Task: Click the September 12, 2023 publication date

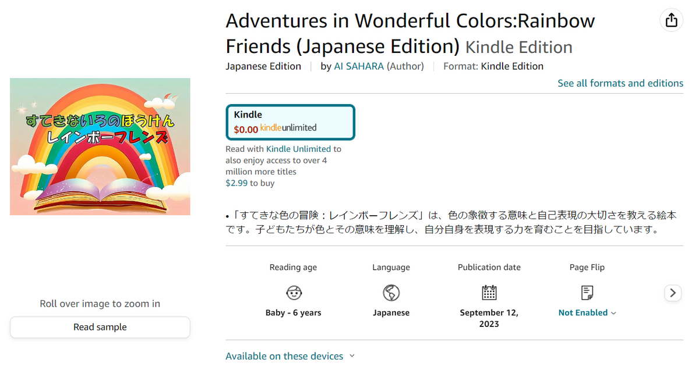Action: pos(489,318)
